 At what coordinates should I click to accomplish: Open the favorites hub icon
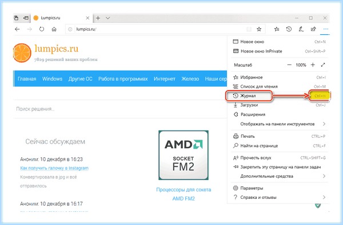(277, 29)
